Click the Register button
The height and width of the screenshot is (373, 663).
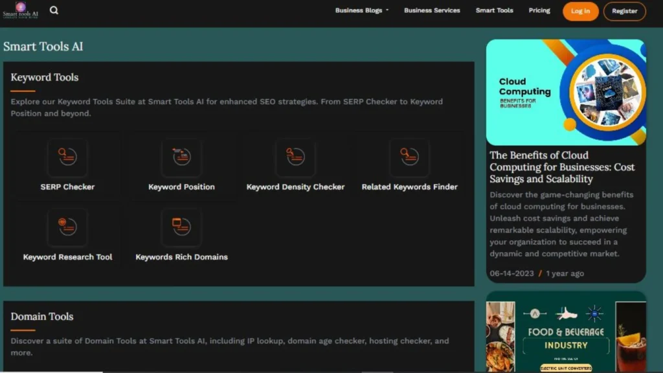coord(624,11)
